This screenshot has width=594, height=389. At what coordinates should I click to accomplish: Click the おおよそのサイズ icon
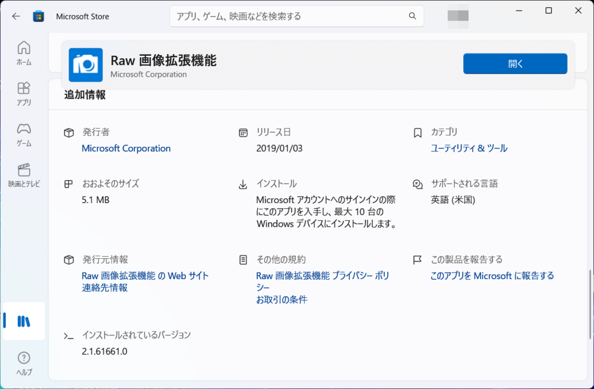tap(68, 184)
